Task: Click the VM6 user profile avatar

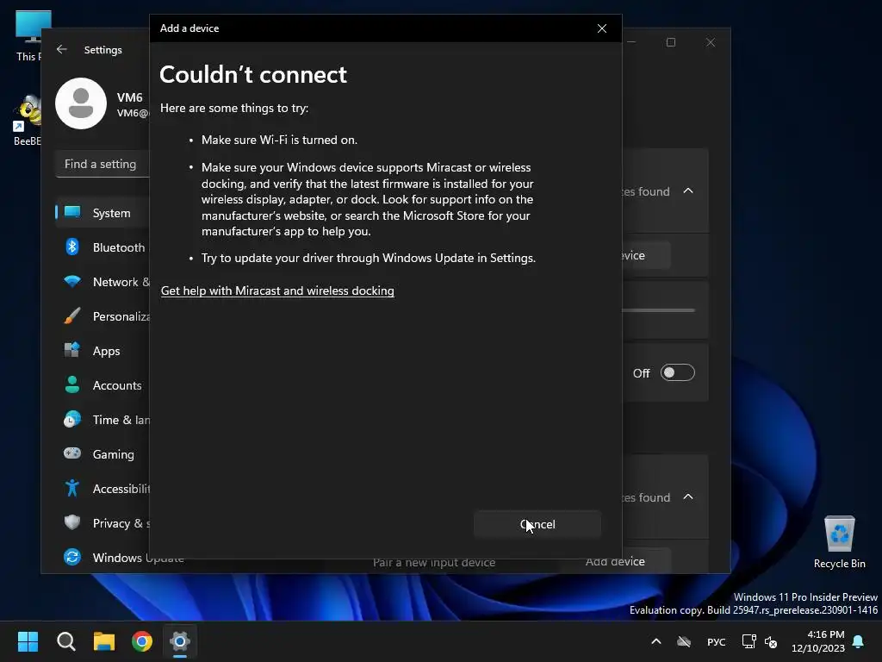Action: pos(81,103)
